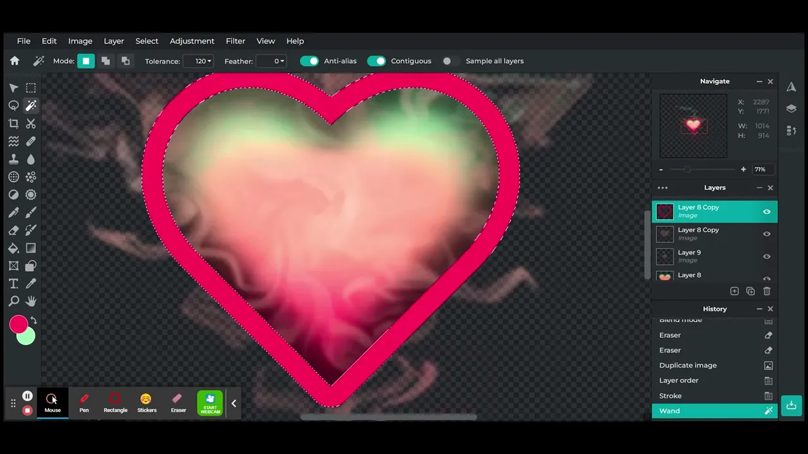This screenshot has height=454, width=808.
Task: Choose the subtract-from-selection mode button
Action: click(126, 61)
